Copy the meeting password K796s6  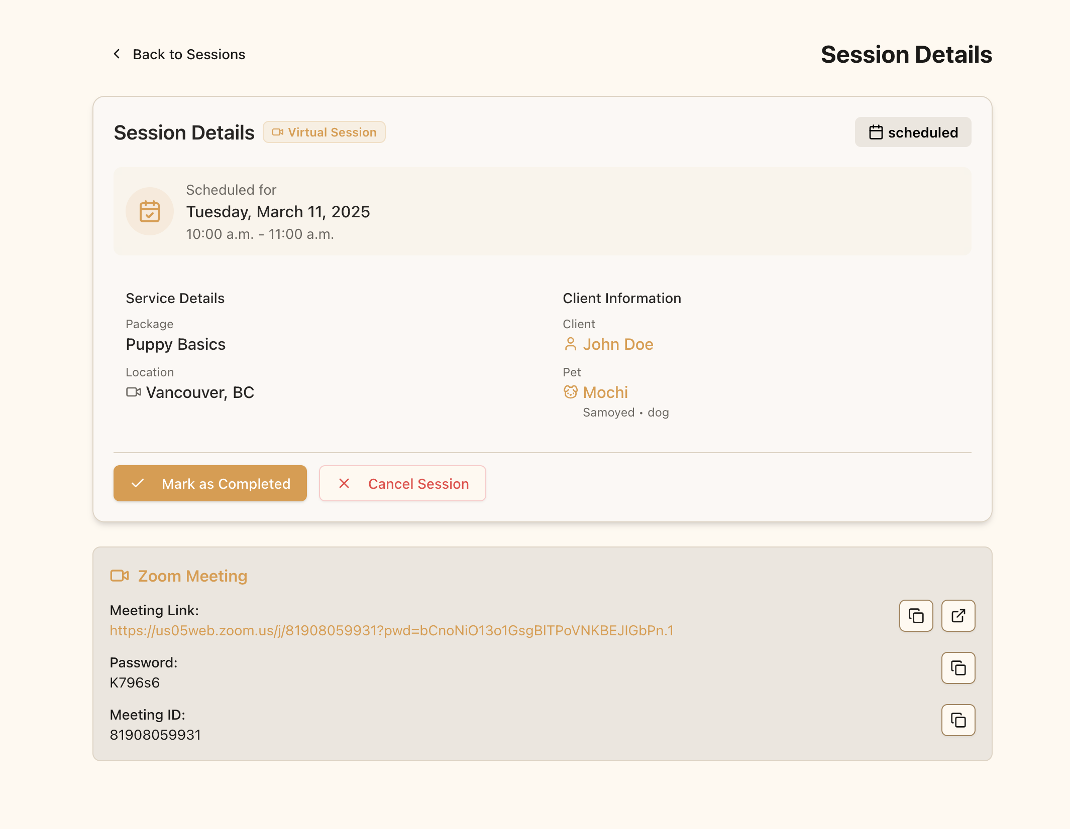[x=958, y=668]
